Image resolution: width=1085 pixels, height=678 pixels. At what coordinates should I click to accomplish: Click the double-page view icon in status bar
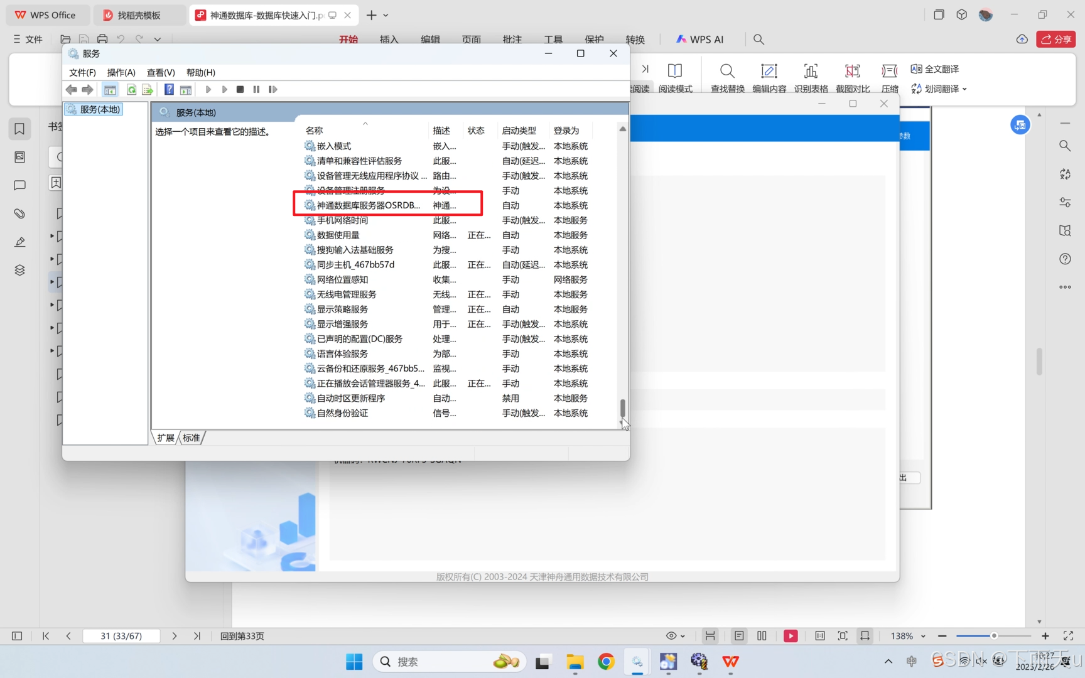coord(762,636)
